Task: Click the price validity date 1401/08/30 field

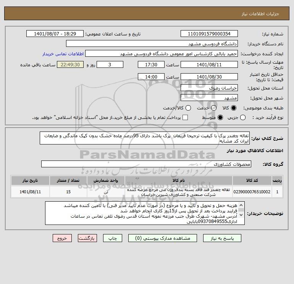Action: pyautogui.click(x=209, y=77)
